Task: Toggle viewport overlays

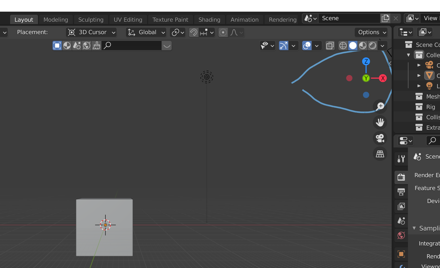Action: [307, 46]
